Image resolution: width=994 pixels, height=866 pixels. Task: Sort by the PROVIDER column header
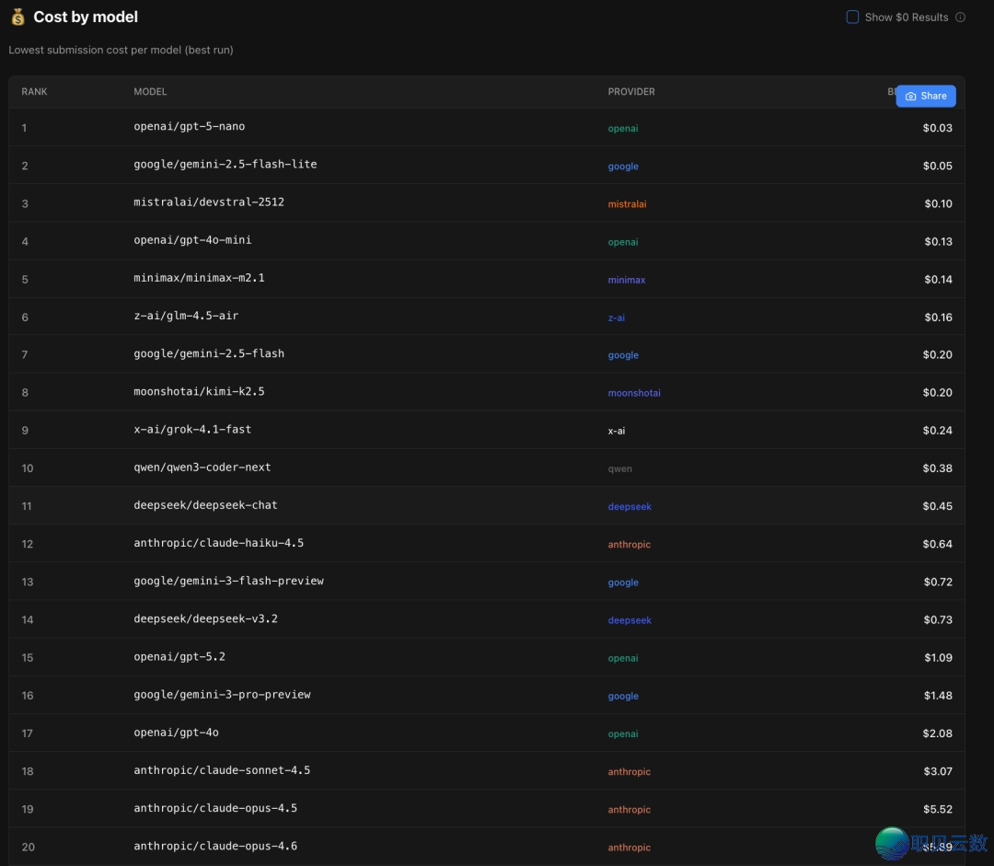[631, 92]
